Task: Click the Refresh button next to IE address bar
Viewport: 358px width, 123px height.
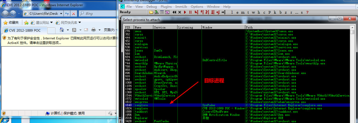Action: point(67,14)
